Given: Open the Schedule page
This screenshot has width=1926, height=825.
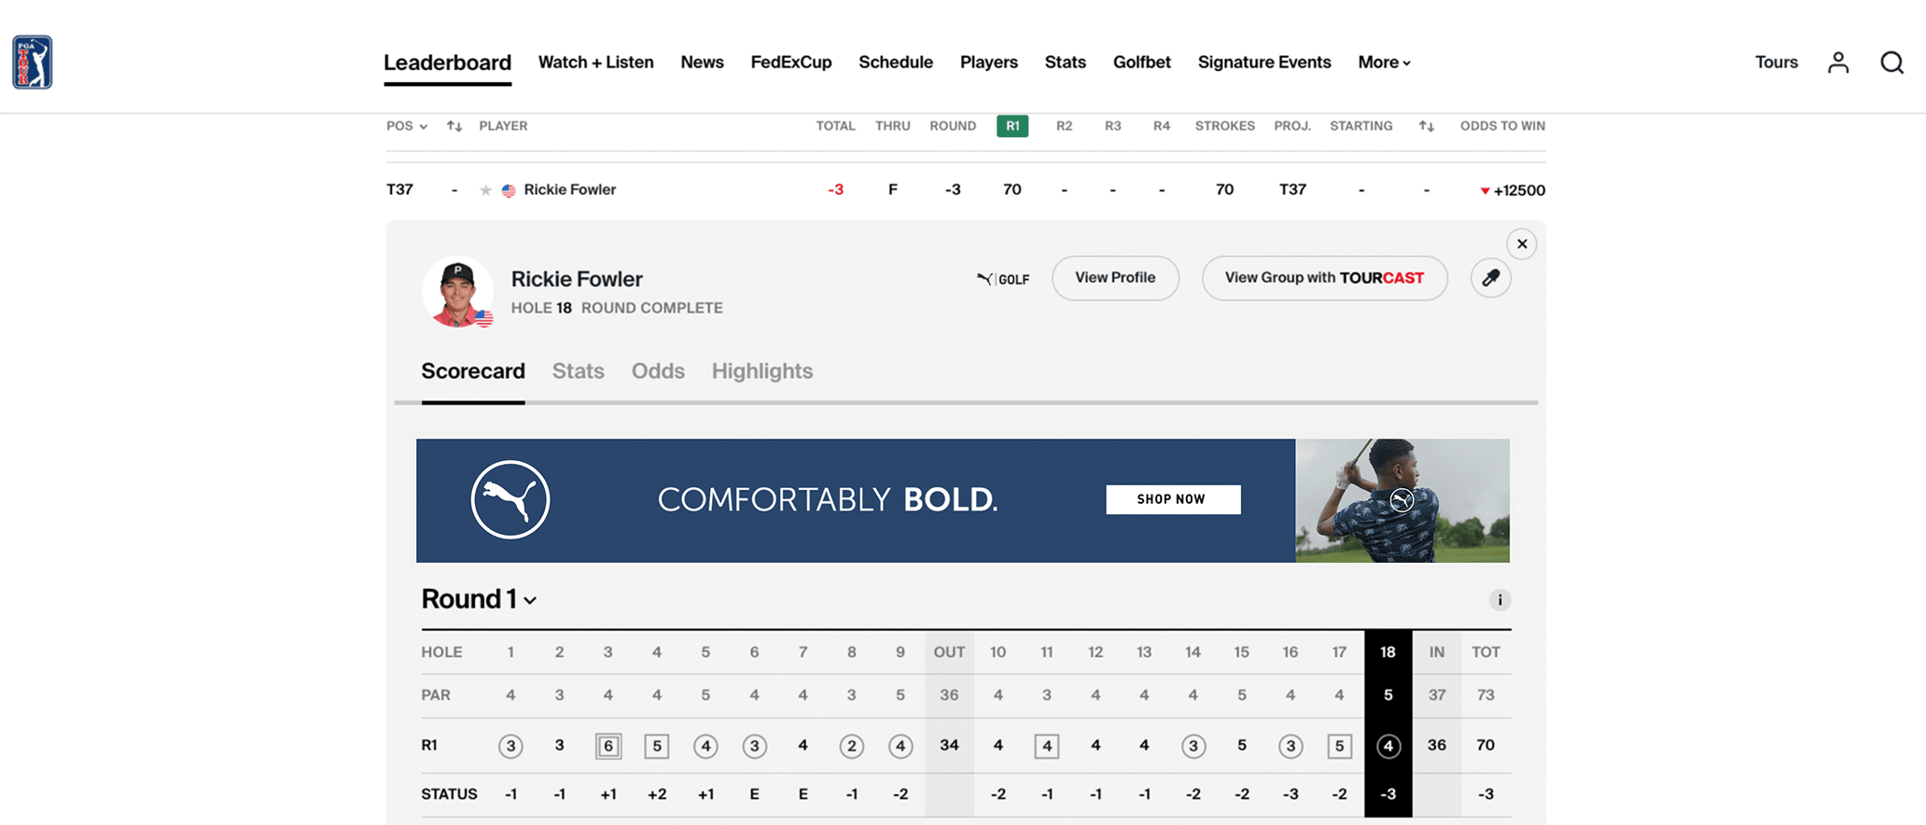Looking at the screenshot, I should click(x=896, y=63).
